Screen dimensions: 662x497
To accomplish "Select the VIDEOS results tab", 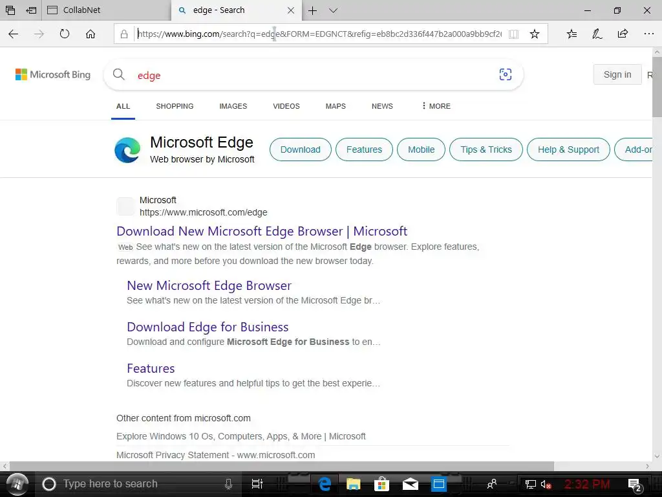I will [x=286, y=106].
